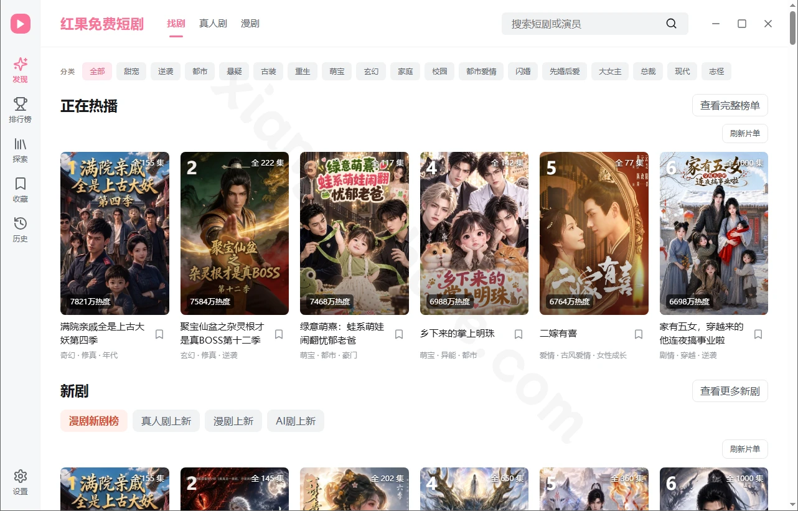Click 刷新片单 in the 新剧 section

click(x=745, y=449)
